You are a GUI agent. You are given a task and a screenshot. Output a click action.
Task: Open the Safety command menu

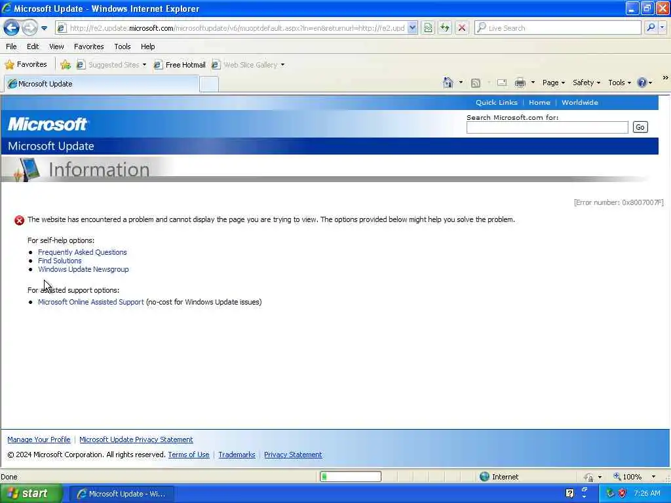coord(586,83)
